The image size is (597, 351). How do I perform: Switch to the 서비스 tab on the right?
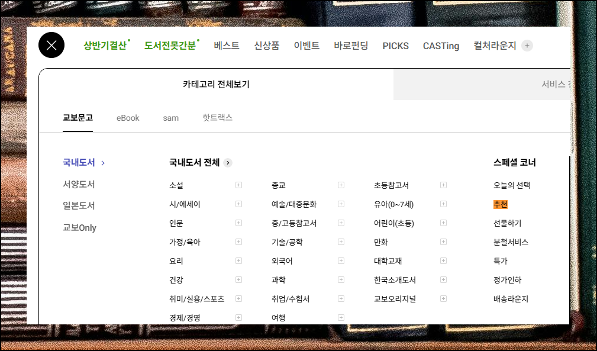(x=482, y=84)
